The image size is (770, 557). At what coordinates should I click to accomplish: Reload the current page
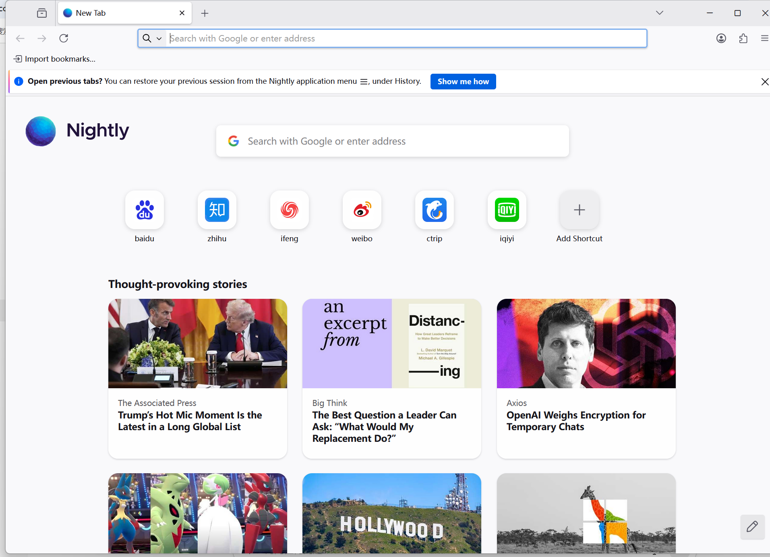(64, 38)
